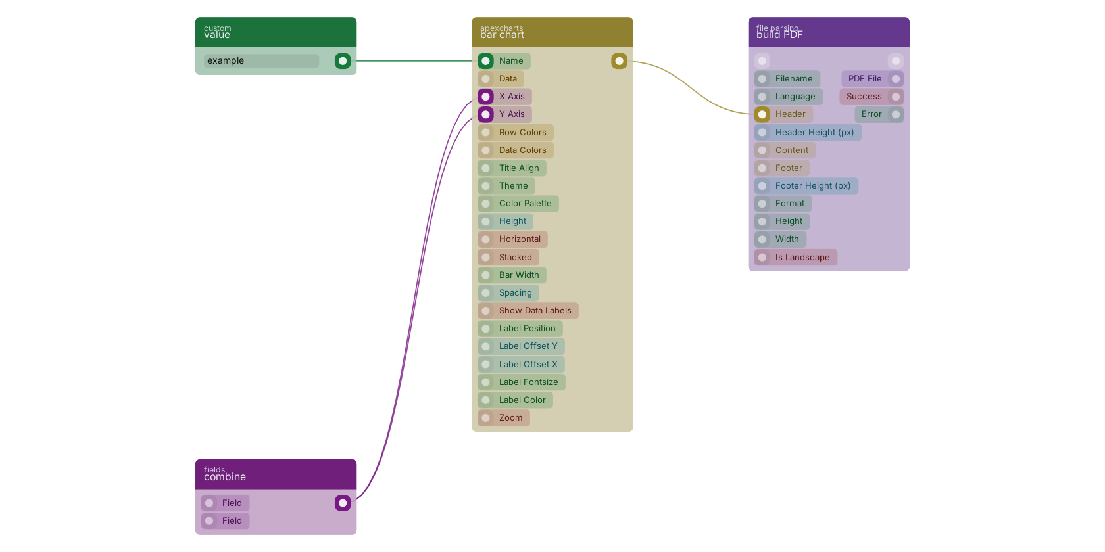The height and width of the screenshot is (552, 1105).
Task: Click the 'PDF File' output label
Action: pos(865,79)
